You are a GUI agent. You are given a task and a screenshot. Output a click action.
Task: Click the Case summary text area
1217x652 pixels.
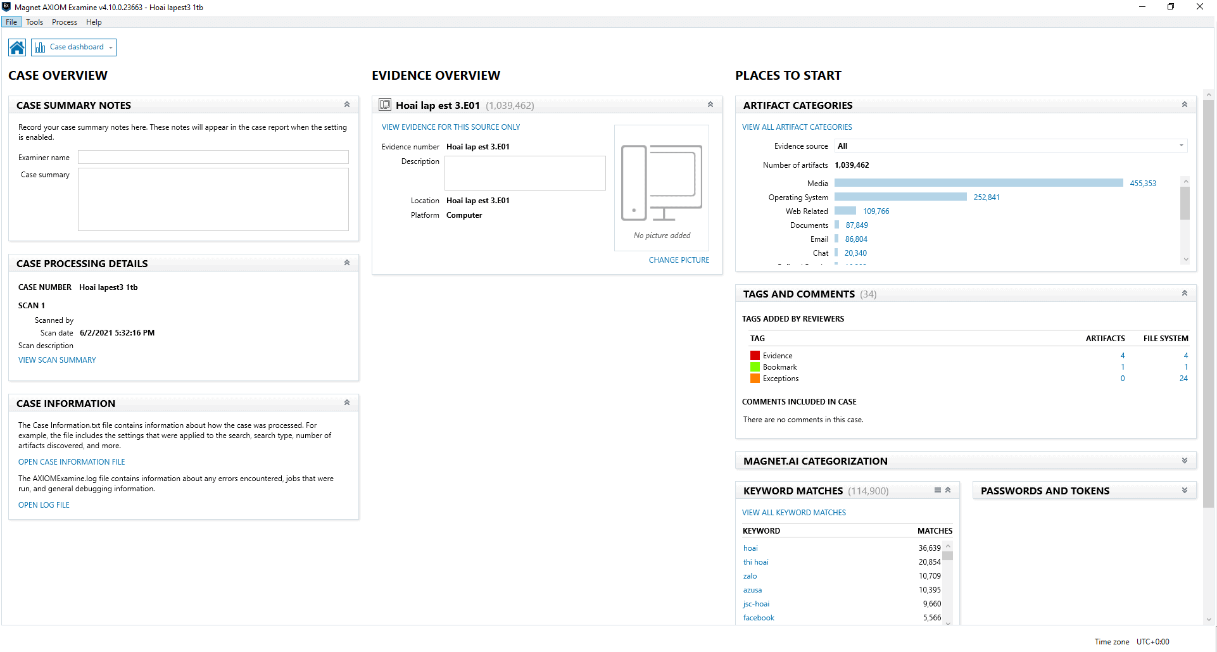(x=213, y=199)
